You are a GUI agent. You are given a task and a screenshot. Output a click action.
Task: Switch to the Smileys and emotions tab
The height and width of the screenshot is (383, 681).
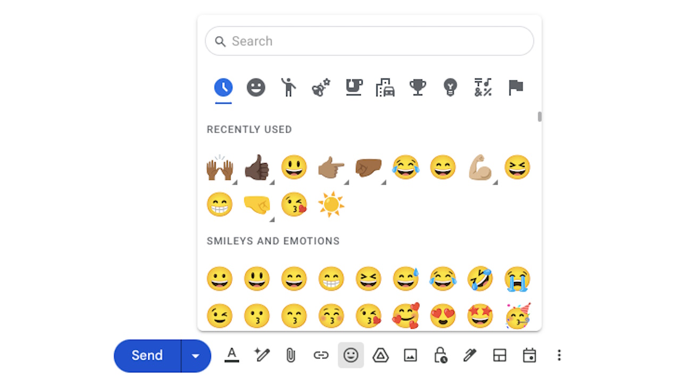click(x=256, y=87)
